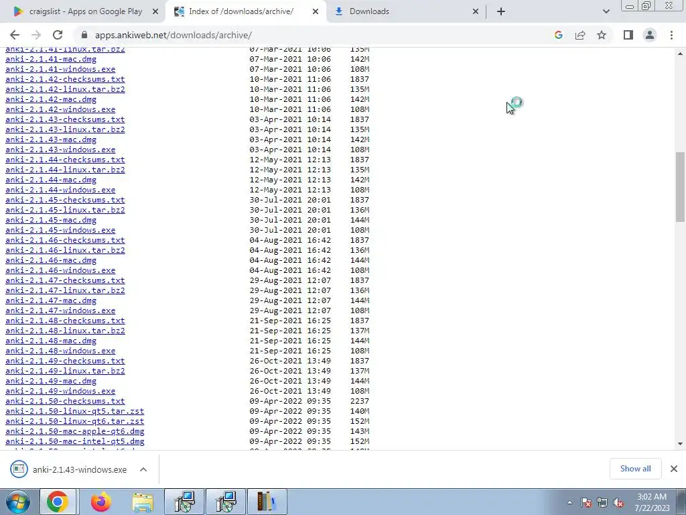The width and height of the screenshot is (686, 515).
Task: Download anki-2.1.46-linux.tar.bz2
Action: point(65,251)
